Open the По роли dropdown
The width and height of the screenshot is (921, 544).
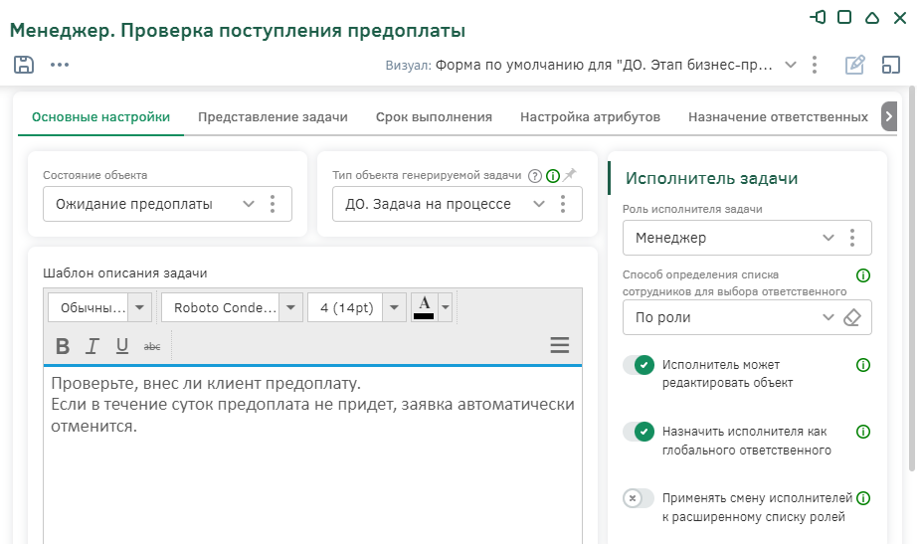pyautogui.click(x=829, y=317)
